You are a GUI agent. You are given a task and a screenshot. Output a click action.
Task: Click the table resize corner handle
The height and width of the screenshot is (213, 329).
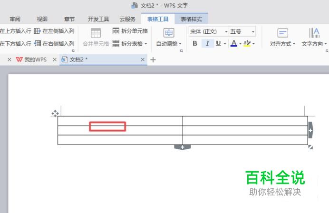click(x=310, y=147)
